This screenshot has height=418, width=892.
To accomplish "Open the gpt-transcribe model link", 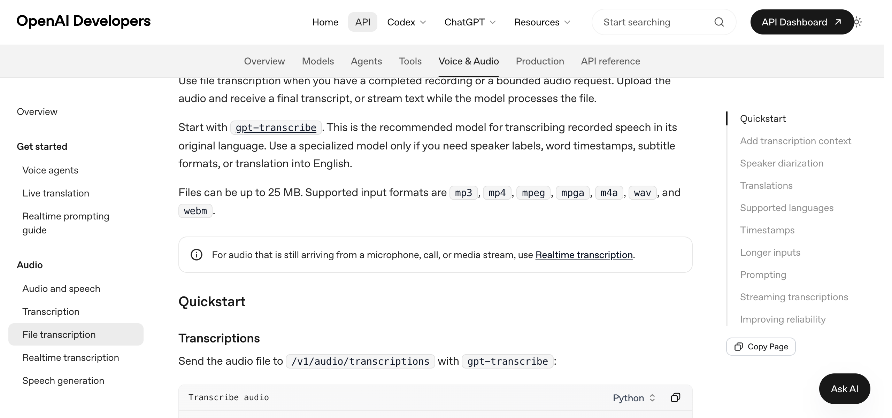I will click(x=276, y=127).
